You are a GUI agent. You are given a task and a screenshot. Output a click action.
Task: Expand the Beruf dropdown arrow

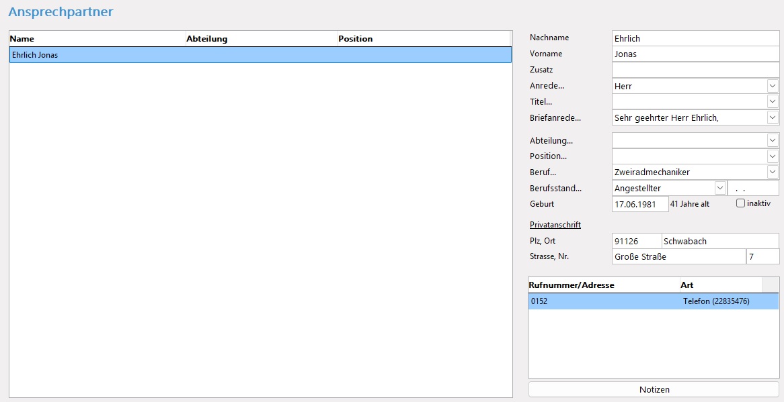click(x=773, y=172)
